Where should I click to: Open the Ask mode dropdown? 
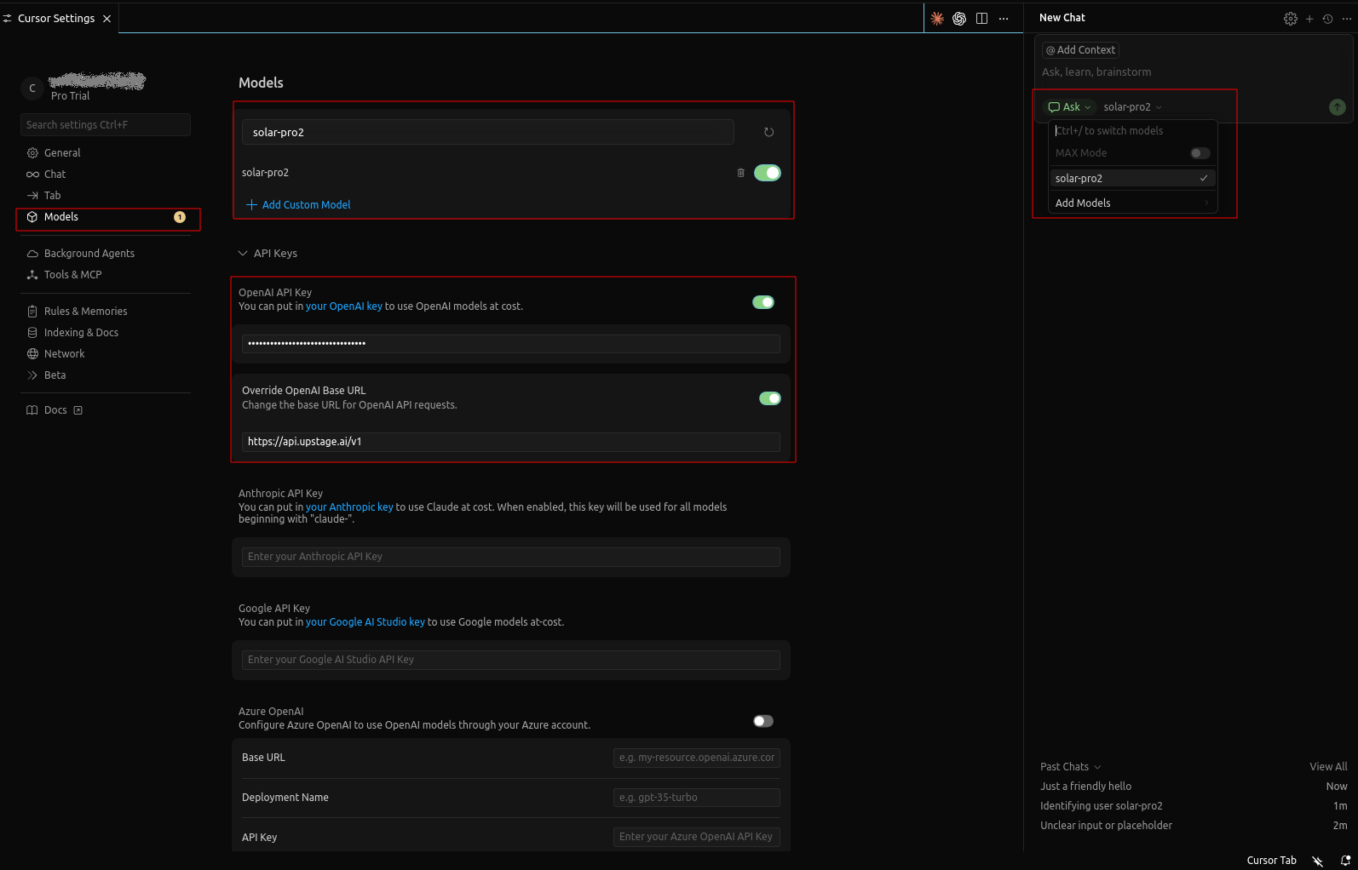[x=1069, y=107]
